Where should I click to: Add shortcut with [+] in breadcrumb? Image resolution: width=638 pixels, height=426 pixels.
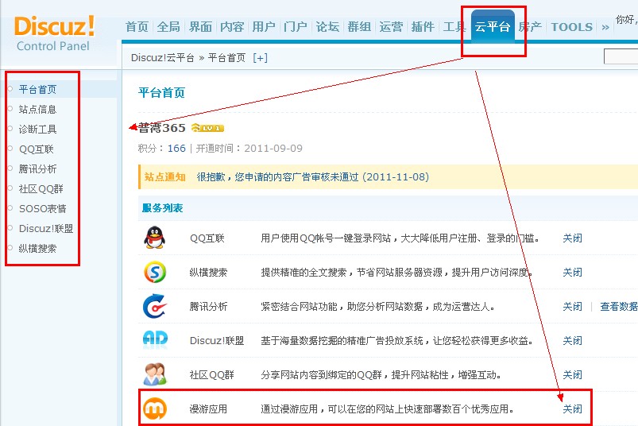pyautogui.click(x=260, y=58)
